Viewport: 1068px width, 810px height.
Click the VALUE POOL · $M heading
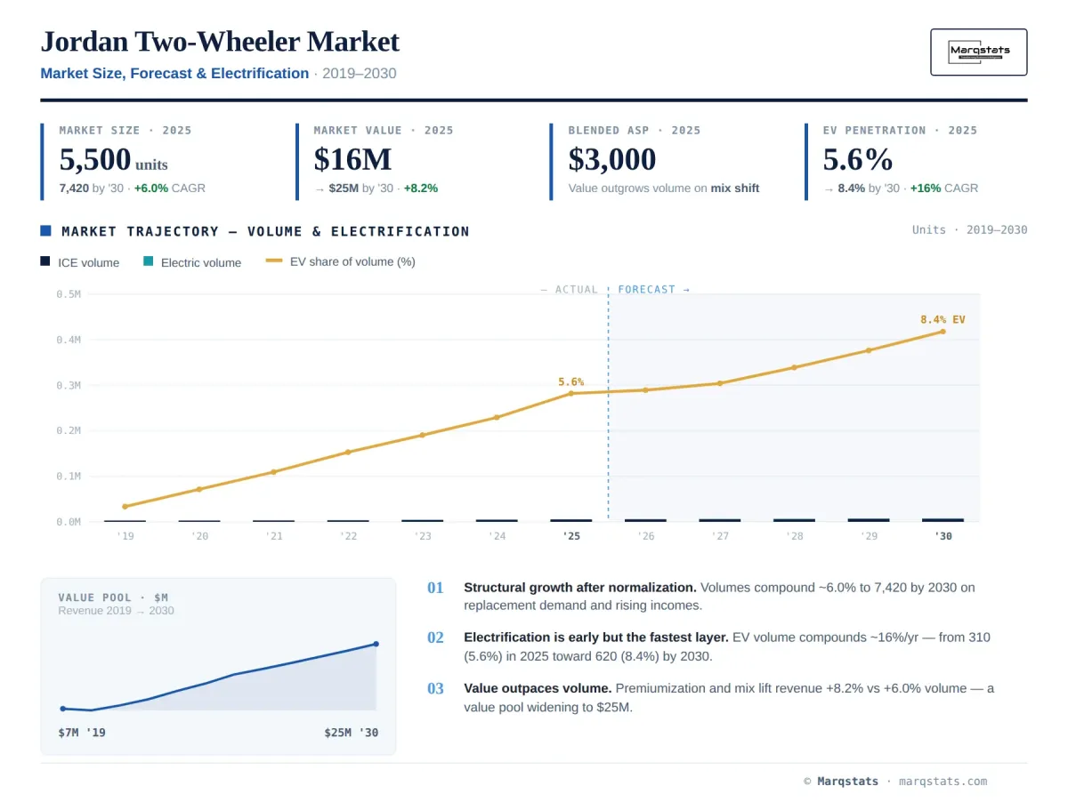[113, 597]
